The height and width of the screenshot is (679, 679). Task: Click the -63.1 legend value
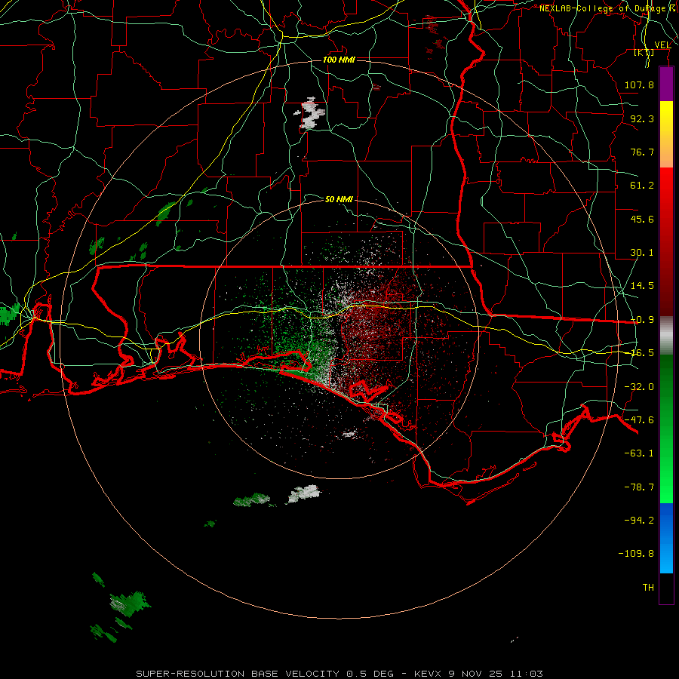click(639, 453)
